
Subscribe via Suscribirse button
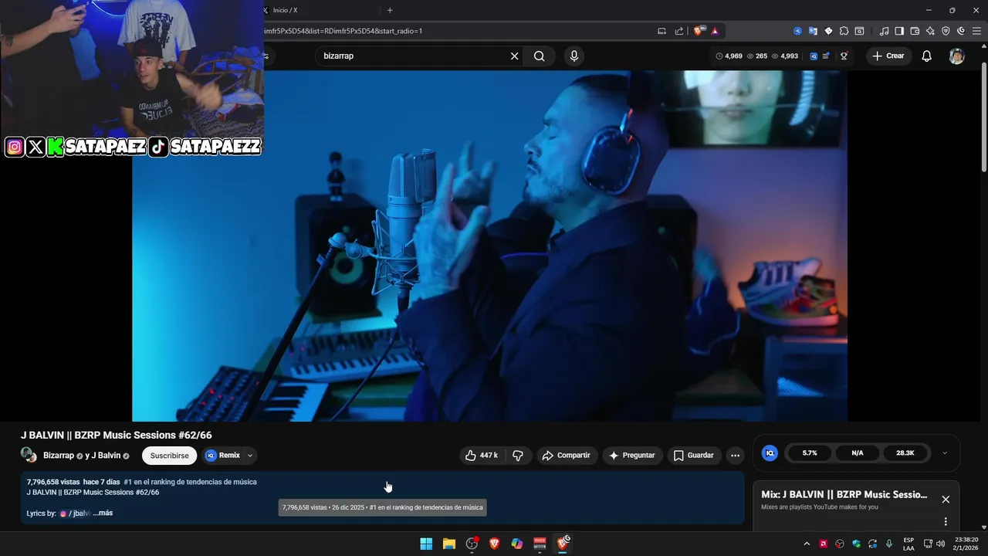(169, 456)
